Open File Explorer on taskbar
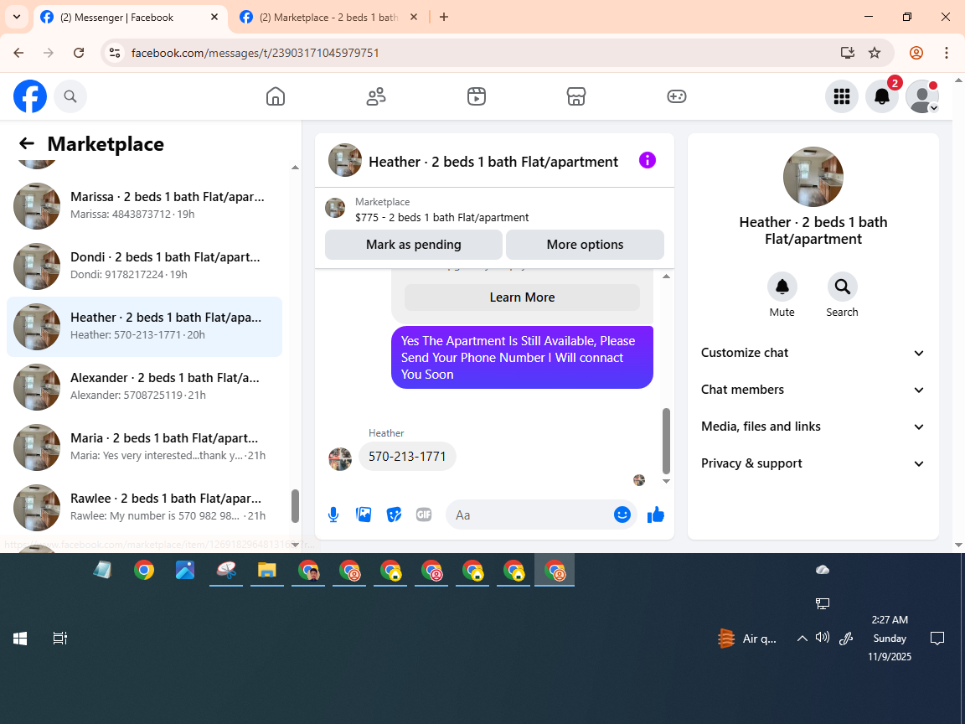This screenshot has width=965, height=724. pyautogui.click(x=266, y=570)
